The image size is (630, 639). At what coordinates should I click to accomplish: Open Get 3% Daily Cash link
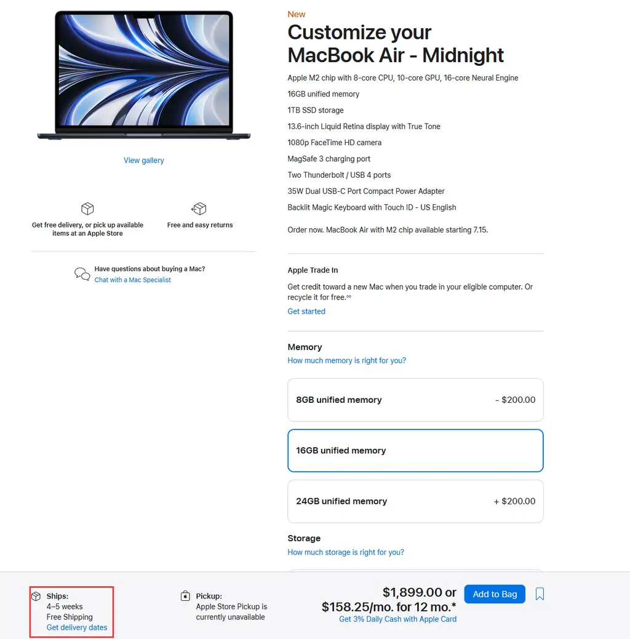tap(397, 619)
